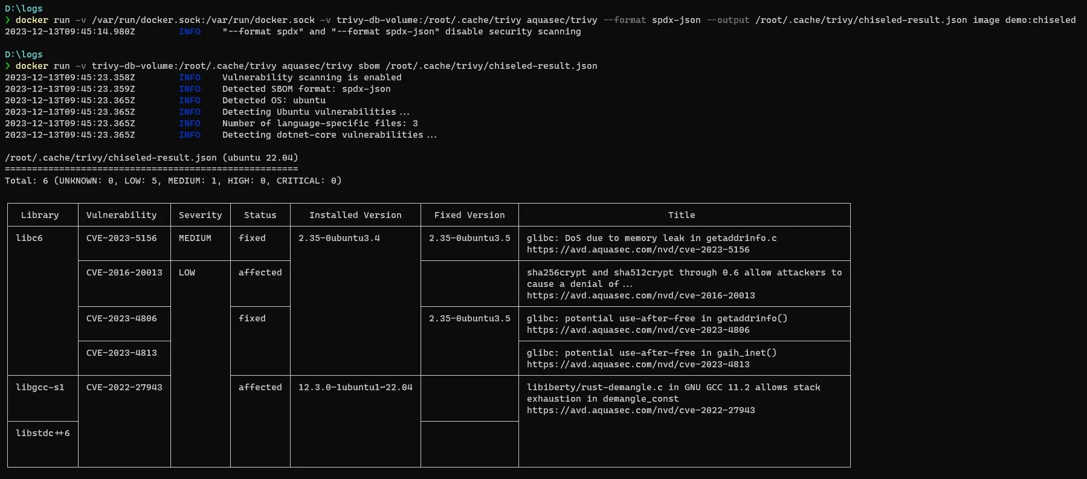Image resolution: width=1087 pixels, height=479 pixels.
Task: Open the avd.aquasec.com URL for cve-2022-27943
Action: pyautogui.click(x=640, y=410)
